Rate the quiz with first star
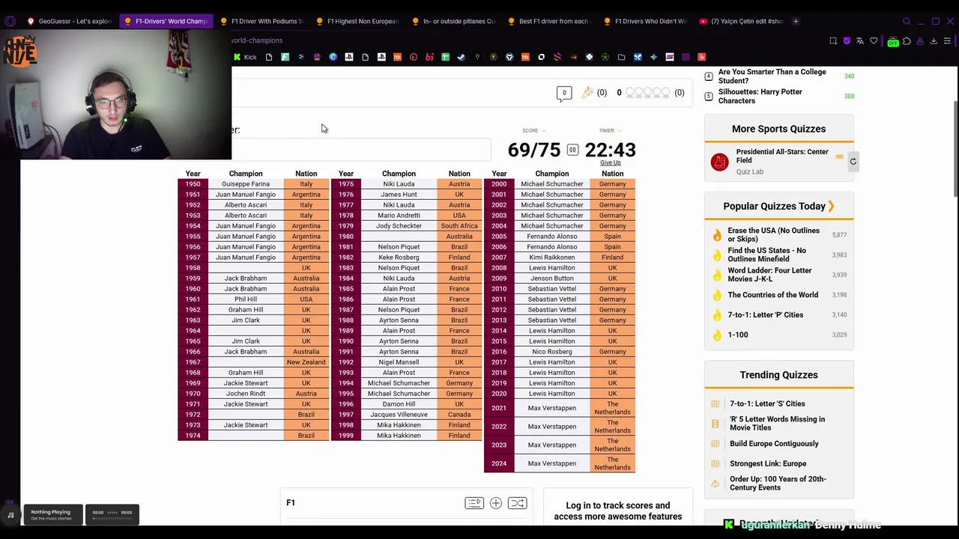Image resolution: width=959 pixels, height=539 pixels. point(630,93)
